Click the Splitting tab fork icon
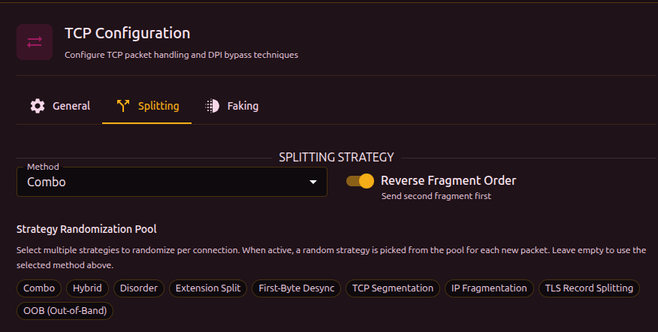This screenshot has width=658, height=332. tap(123, 106)
